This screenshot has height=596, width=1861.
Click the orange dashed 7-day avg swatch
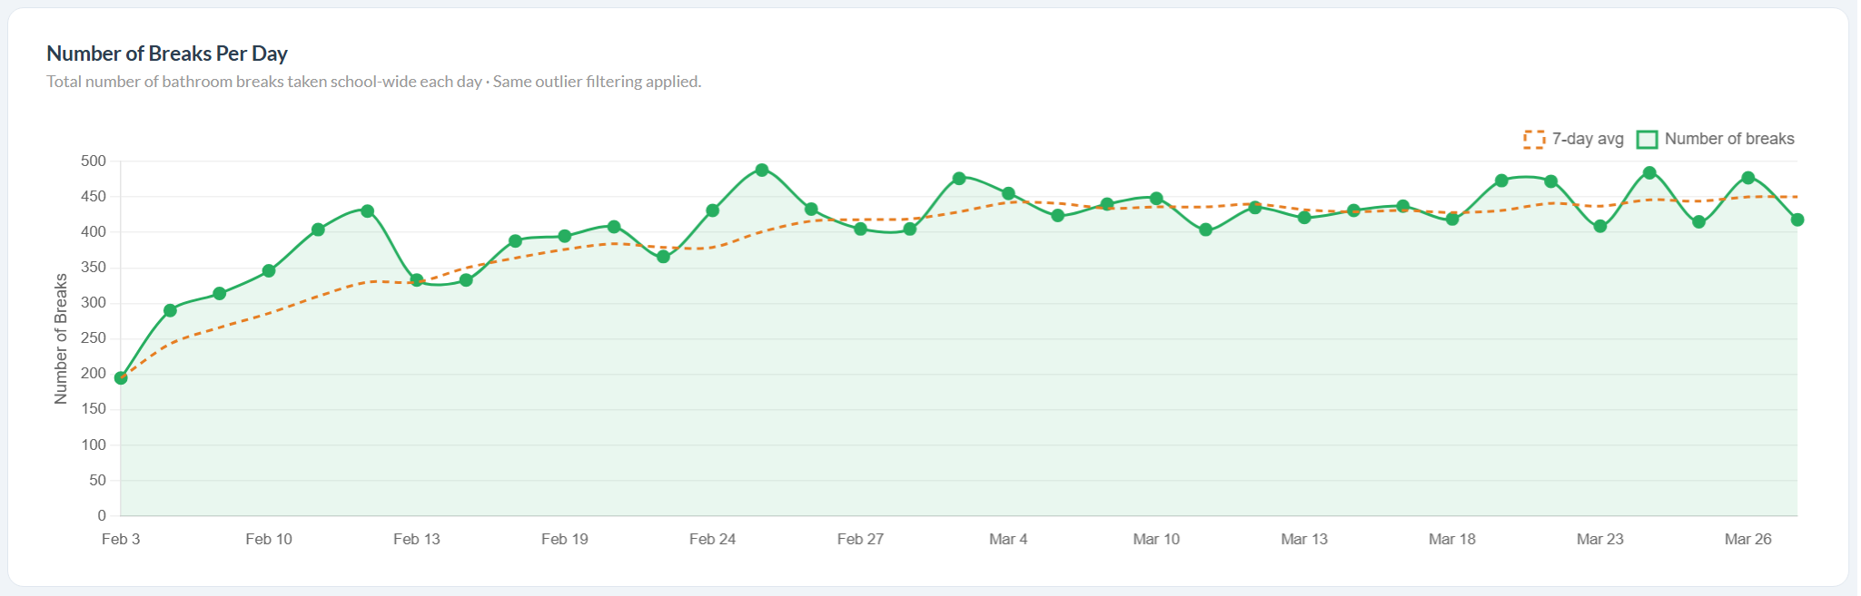(1534, 139)
